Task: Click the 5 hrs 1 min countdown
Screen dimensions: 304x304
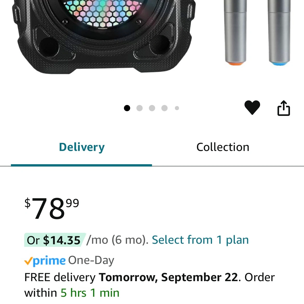Action: coord(90,293)
